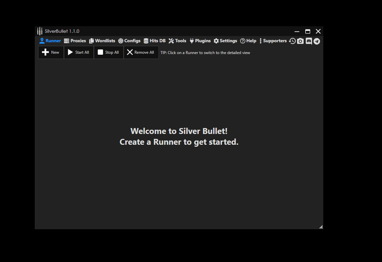This screenshot has width=382, height=262.
Task: Open the Wordlists tab
Action: (x=102, y=41)
